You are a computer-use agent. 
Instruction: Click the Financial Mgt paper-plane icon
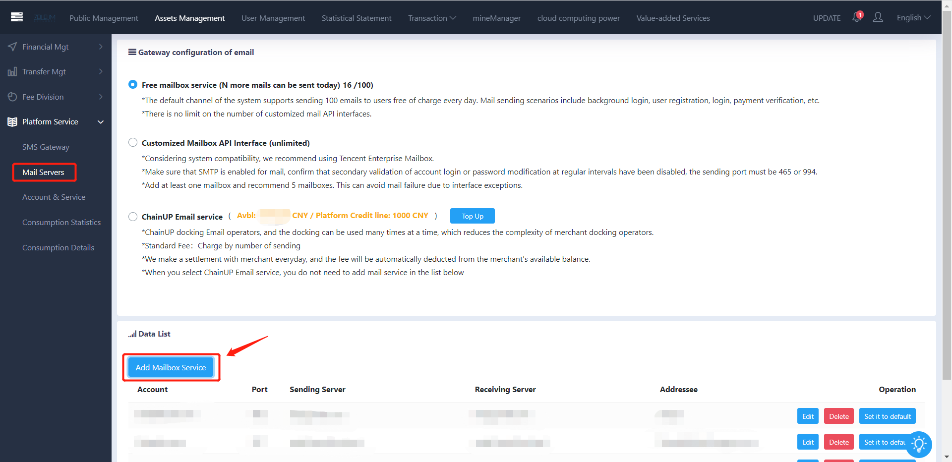coord(12,47)
